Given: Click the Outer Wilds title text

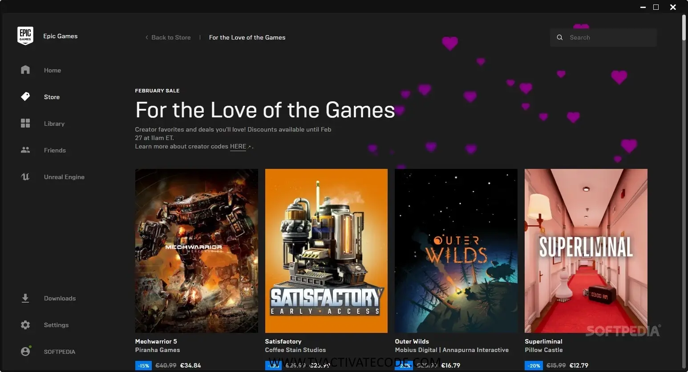Looking at the screenshot, I should pyautogui.click(x=412, y=341).
